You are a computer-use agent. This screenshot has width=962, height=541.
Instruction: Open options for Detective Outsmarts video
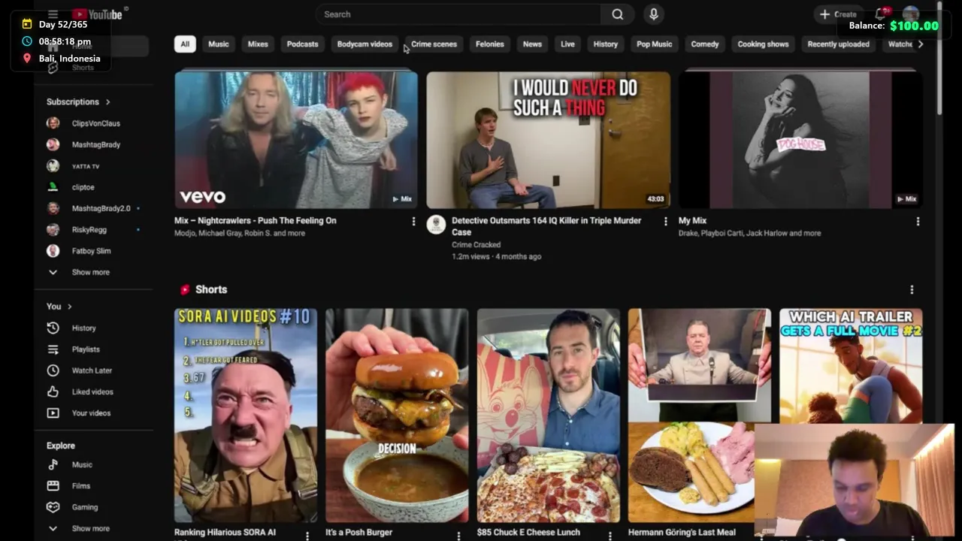click(x=665, y=222)
